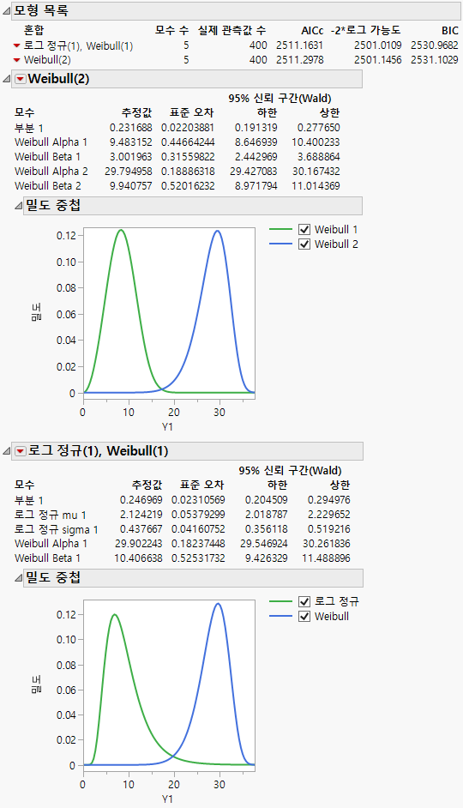Image resolution: width=463 pixels, height=808 pixels.
Task: Open red triangle menu beside Weibull(2) list row
Action: [x=17, y=60]
